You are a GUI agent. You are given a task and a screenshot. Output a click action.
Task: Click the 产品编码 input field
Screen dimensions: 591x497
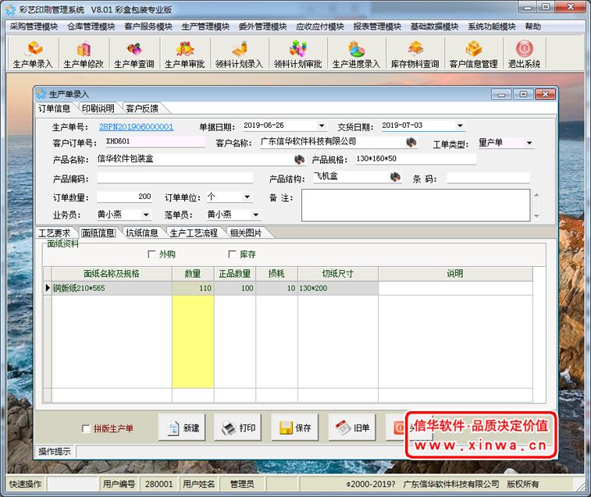tap(175, 178)
